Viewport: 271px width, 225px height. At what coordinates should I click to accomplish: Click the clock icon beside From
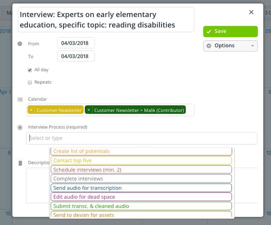[20, 44]
